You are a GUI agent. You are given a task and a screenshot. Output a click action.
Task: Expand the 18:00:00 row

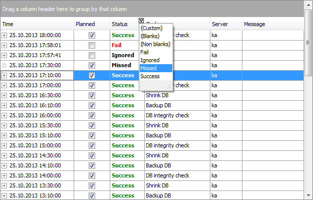[x=4, y=36]
